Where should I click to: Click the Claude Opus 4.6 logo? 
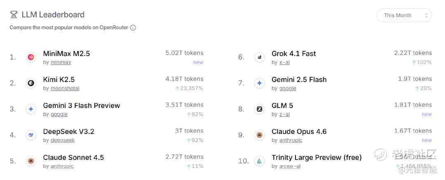260,135
